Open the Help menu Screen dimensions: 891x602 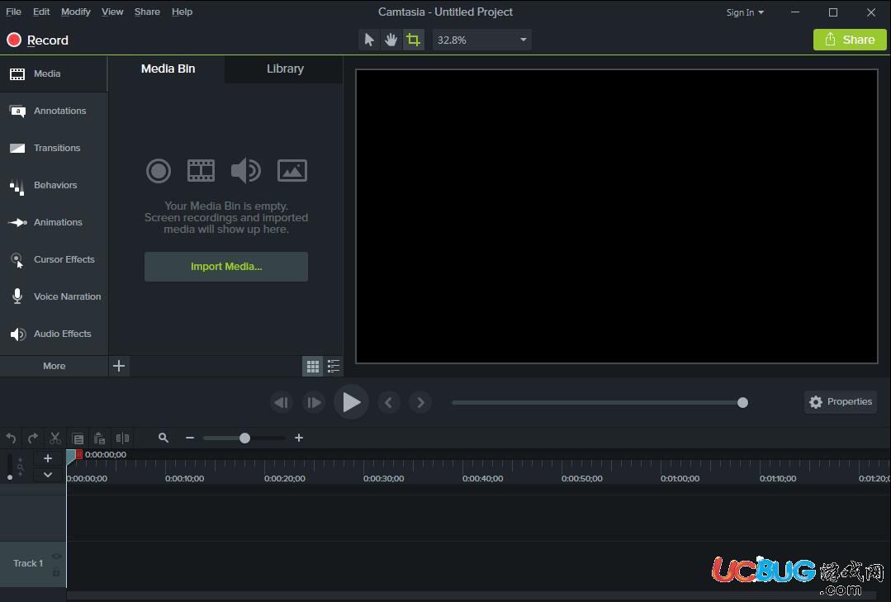(x=182, y=12)
